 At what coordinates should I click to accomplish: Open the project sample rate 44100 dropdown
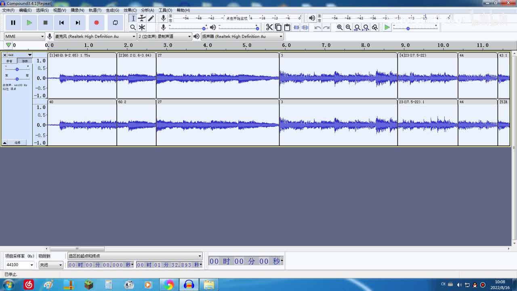click(x=19, y=265)
